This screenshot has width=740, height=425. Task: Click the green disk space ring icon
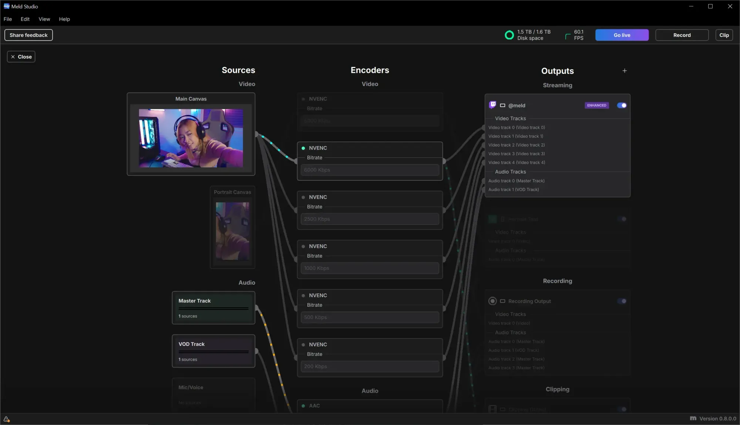point(509,35)
